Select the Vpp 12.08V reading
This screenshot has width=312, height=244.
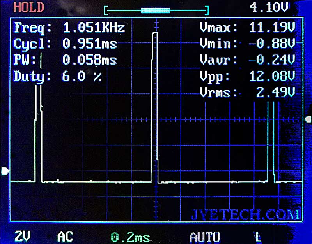click(x=247, y=76)
